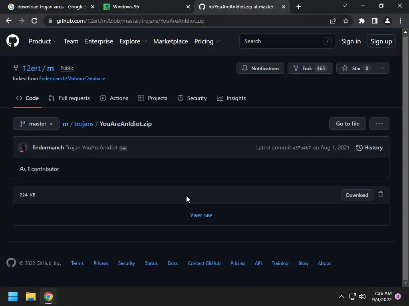Show hidden system tray icons

341,296
